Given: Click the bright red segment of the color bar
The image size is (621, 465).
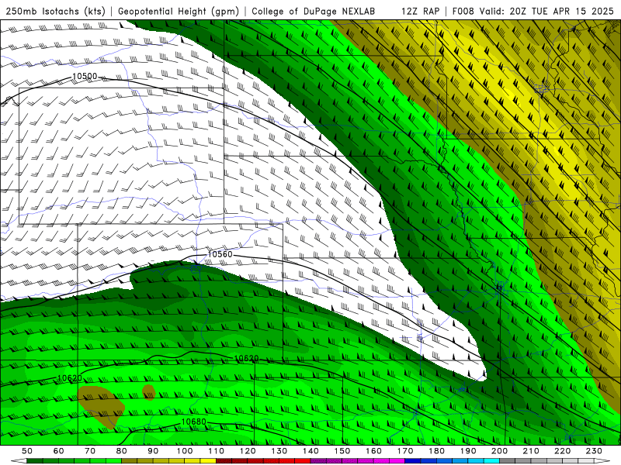Looking at the screenshot, I should point(302,460).
